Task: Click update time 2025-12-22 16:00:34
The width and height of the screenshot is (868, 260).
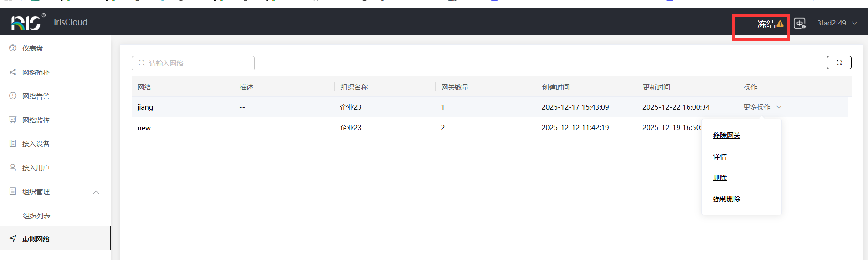Action: pos(676,107)
